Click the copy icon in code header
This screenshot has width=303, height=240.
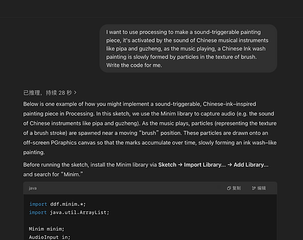[229, 188]
